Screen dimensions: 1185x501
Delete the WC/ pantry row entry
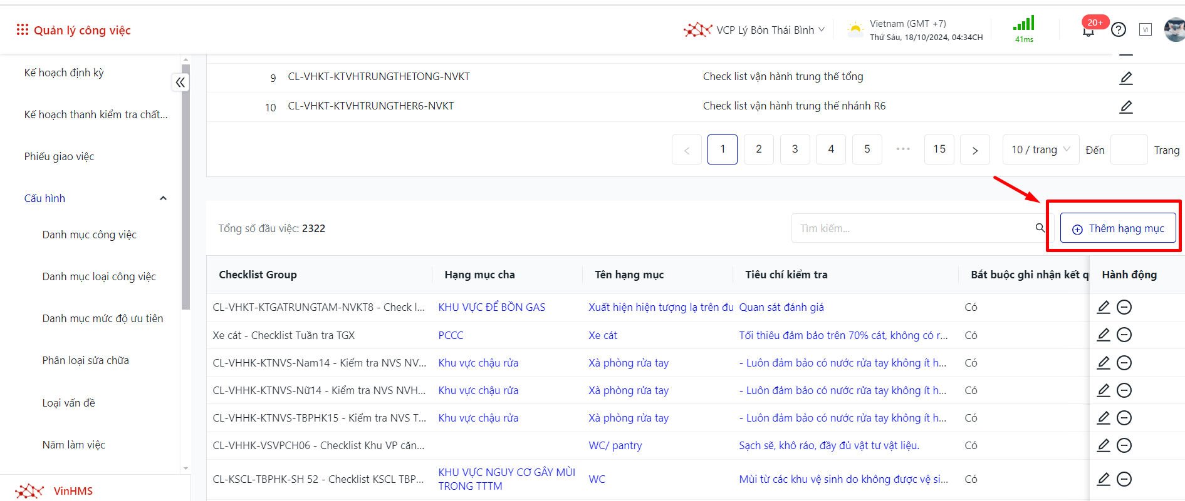click(x=1124, y=445)
